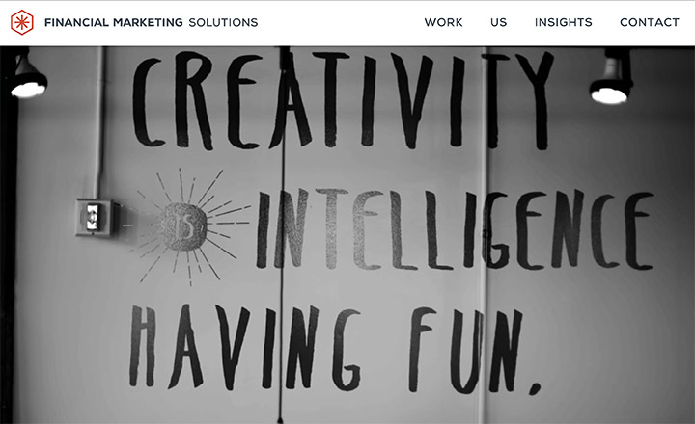Image resolution: width=695 pixels, height=424 pixels.
Task: Click the conduit pipe above the switch box
Action: (x=100, y=123)
